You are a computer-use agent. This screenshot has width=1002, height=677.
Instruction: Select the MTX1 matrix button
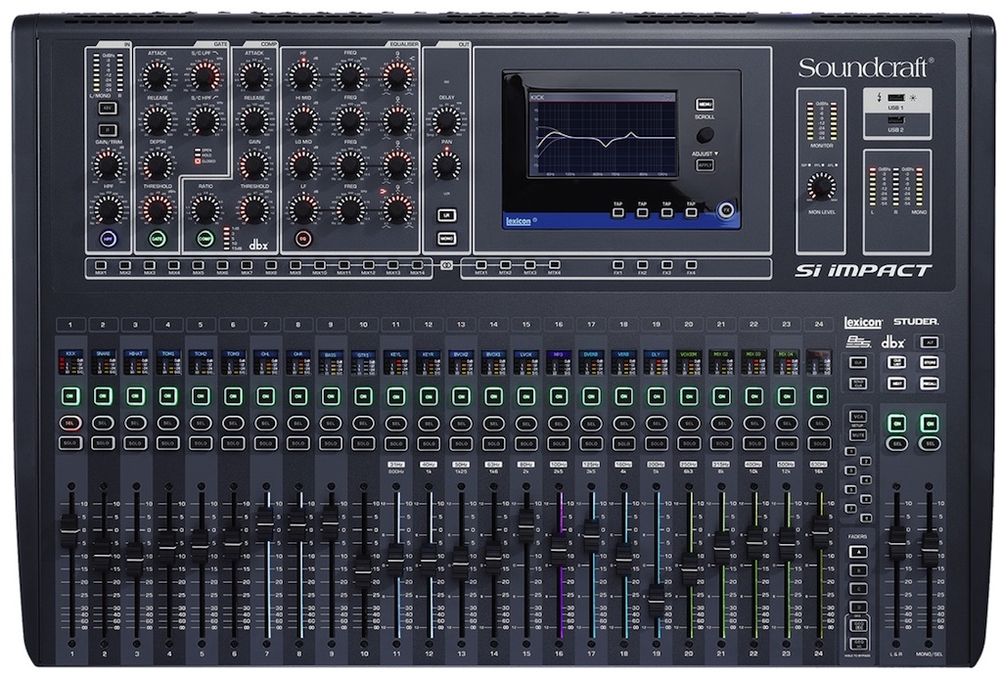coord(481,265)
